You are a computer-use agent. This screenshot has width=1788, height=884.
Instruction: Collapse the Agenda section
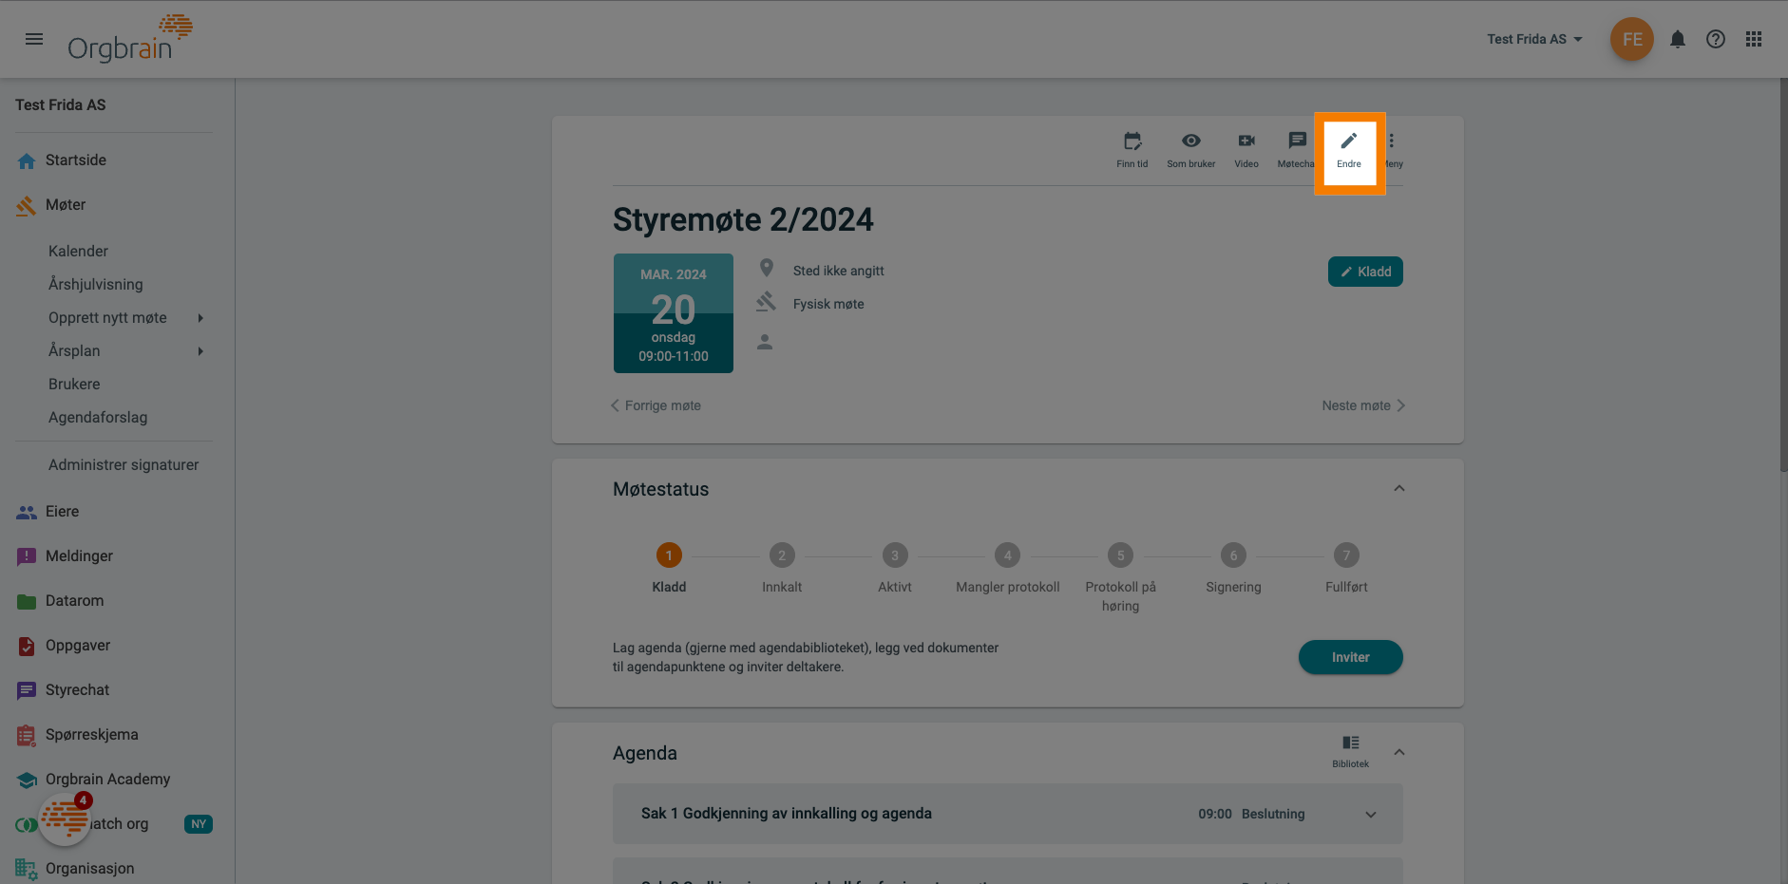pos(1398,752)
